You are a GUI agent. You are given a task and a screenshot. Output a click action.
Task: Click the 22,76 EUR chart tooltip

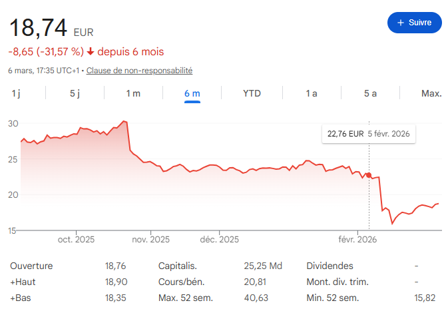[x=368, y=134]
